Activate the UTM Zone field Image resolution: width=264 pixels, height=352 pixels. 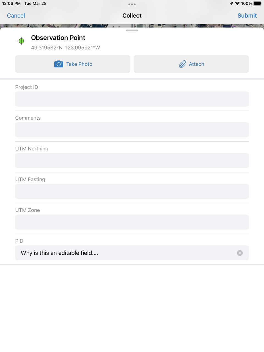(x=132, y=222)
